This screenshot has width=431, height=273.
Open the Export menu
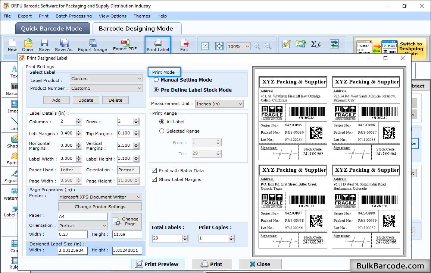(x=25, y=16)
